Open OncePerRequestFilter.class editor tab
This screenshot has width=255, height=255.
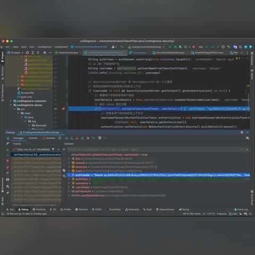click(207, 53)
